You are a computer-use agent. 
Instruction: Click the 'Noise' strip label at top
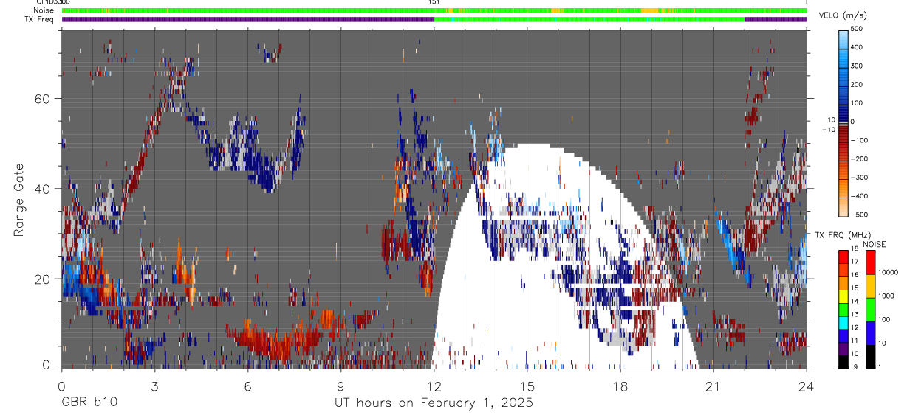click(44, 10)
